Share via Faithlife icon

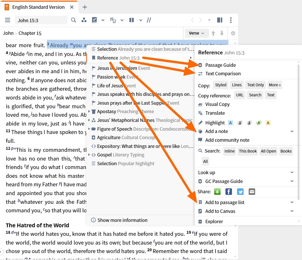[217, 192]
